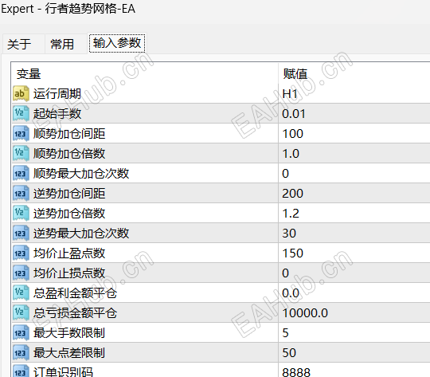Image resolution: width=430 pixels, height=377 pixels.
Task: Click the integer icon beside 最大手数限制
Action: (x=21, y=333)
